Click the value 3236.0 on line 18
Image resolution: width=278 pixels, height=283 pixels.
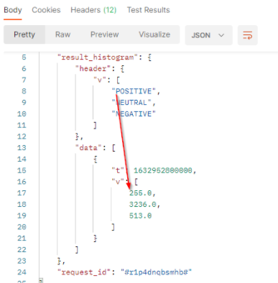(143, 205)
